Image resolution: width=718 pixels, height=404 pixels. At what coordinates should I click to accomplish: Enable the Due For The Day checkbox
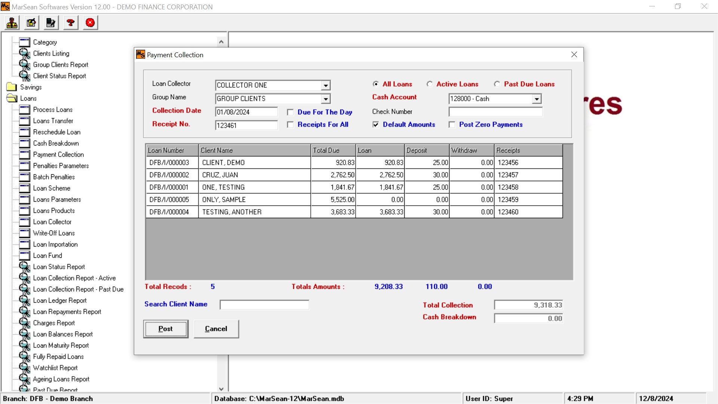290,112
